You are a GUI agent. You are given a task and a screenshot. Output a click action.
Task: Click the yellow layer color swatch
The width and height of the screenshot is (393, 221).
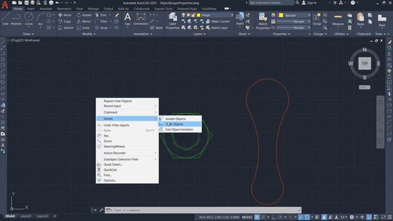pos(198,15)
